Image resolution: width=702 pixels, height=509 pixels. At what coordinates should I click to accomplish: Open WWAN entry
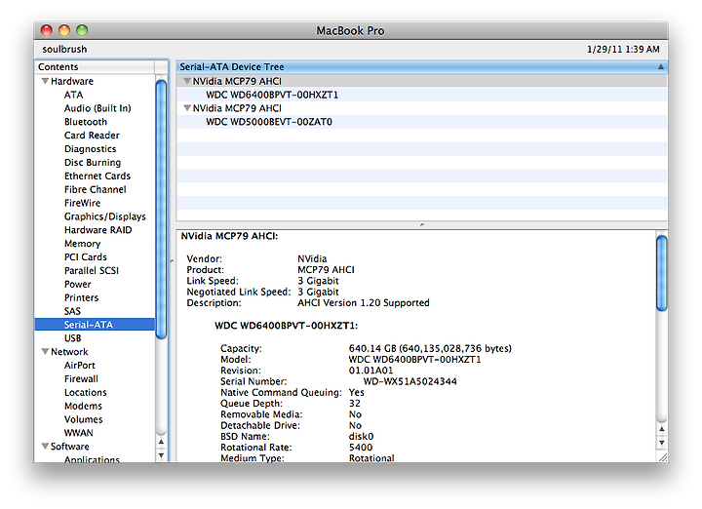pos(78,433)
